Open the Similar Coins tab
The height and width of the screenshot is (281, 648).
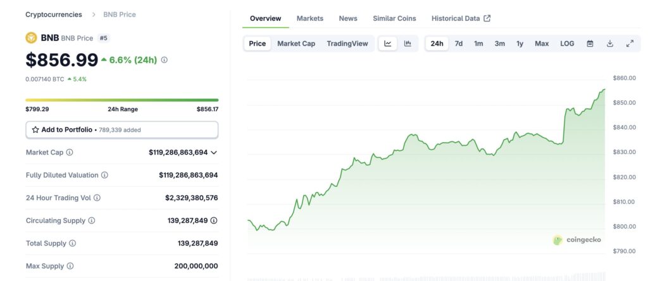tap(394, 18)
